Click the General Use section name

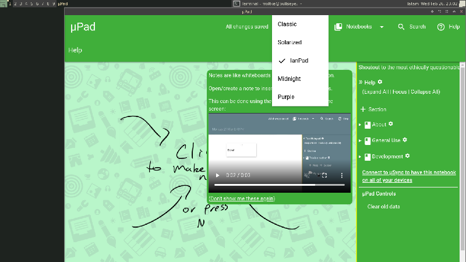[386, 140]
